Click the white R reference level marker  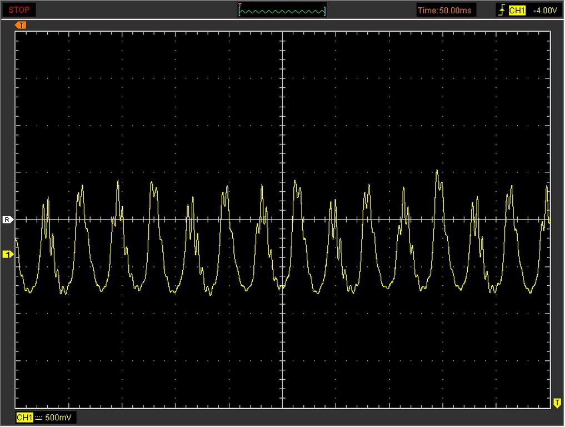pyautogui.click(x=8, y=219)
